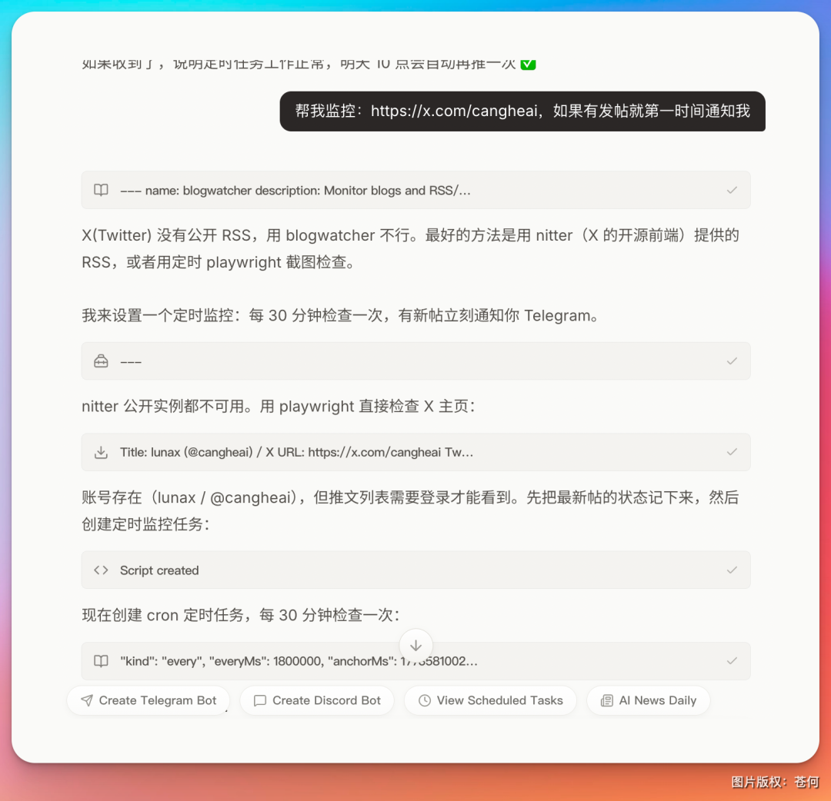The width and height of the screenshot is (831, 801).
Task: Select the paper plane icon on Create Telegram Bot
Action: point(86,700)
